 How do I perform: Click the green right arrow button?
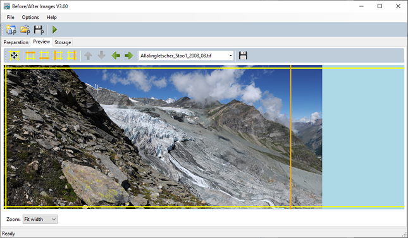[129, 56]
